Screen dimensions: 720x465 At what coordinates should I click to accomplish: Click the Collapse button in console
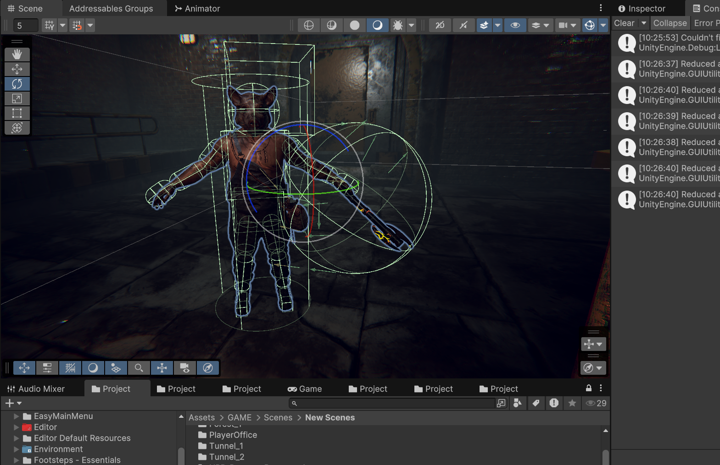670,23
